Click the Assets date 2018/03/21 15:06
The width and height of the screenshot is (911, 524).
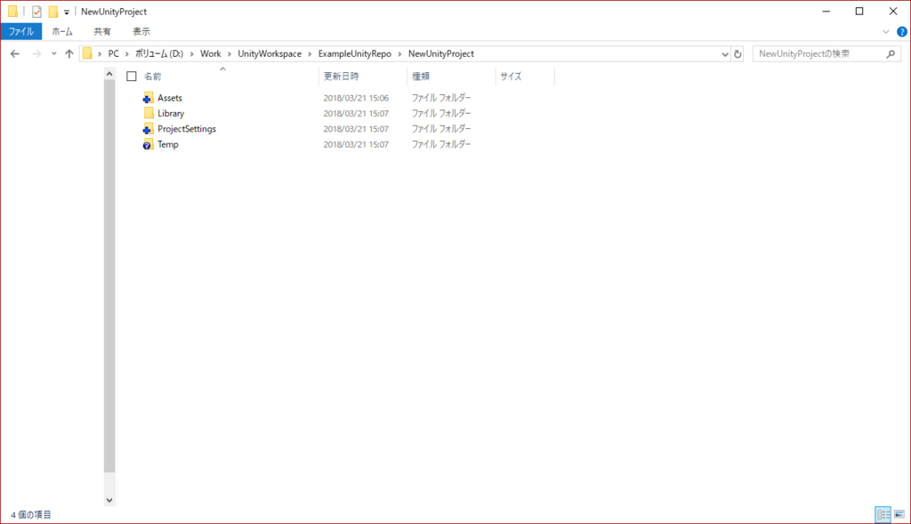coord(356,98)
